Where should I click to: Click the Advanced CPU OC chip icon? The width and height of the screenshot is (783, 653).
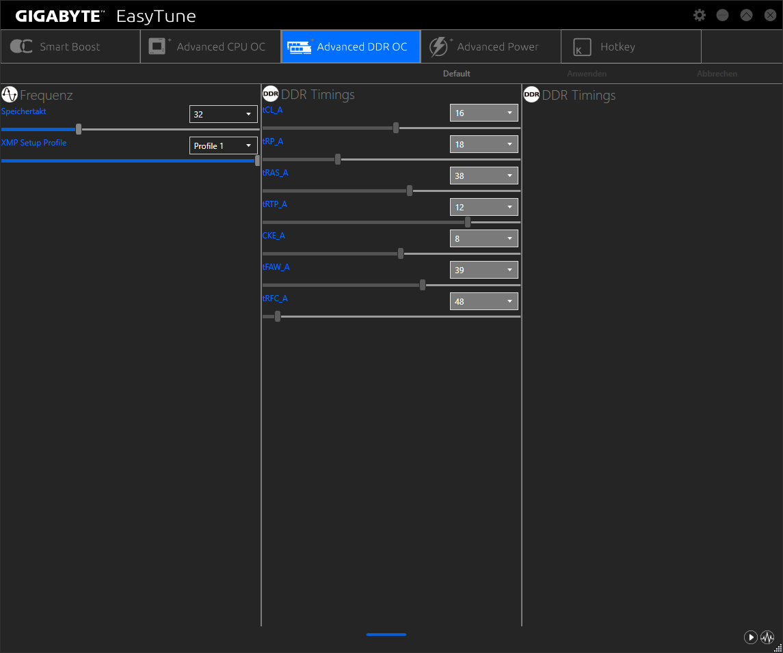[158, 46]
